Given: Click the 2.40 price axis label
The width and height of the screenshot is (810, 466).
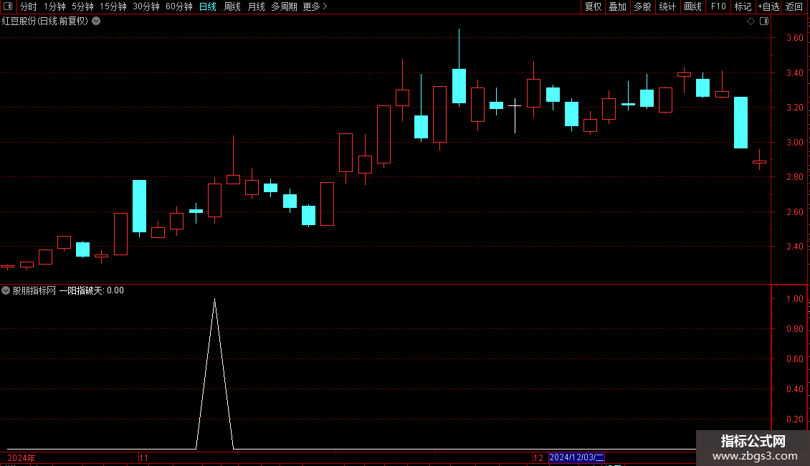Looking at the screenshot, I should [794, 247].
